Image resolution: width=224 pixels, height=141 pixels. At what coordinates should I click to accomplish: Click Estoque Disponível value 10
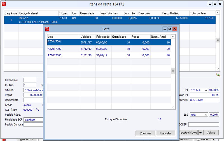(x=160, y=119)
